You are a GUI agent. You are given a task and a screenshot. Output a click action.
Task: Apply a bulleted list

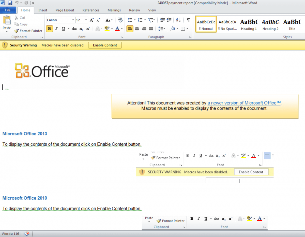tap(130, 20)
